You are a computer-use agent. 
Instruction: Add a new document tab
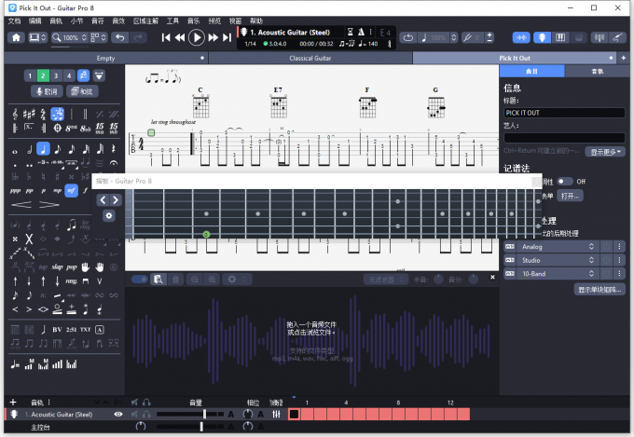pos(623,58)
